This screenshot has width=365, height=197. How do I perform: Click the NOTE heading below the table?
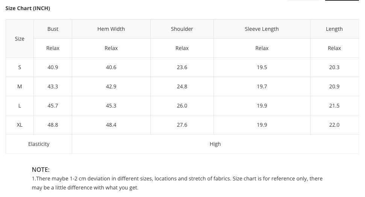[41, 170]
